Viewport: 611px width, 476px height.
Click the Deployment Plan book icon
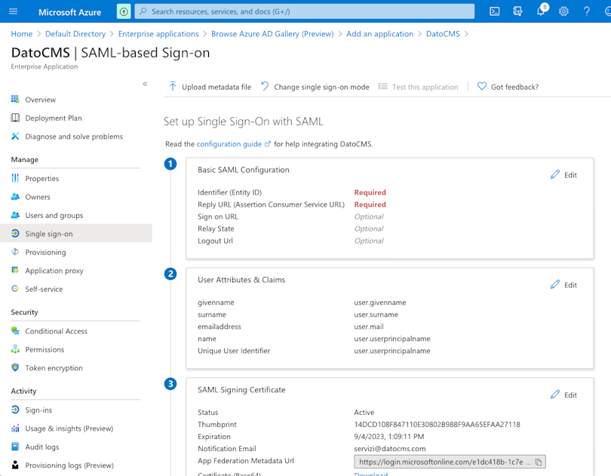tap(15, 118)
